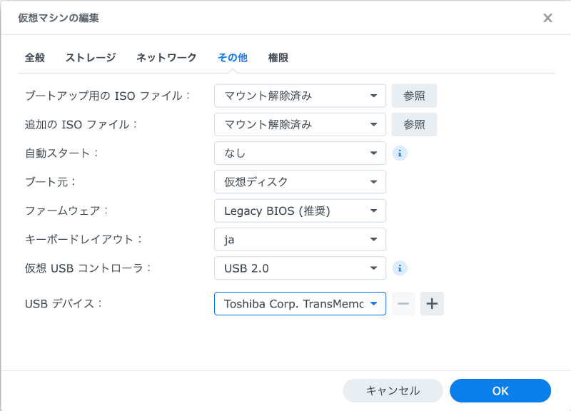Confirm changes with OK button

click(x=500, y=390)
